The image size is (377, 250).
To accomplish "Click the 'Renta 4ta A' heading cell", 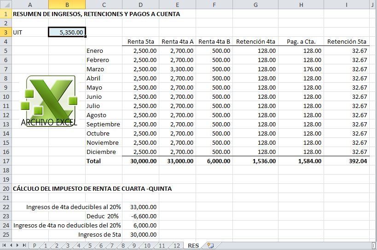I will tap(177, 41).
